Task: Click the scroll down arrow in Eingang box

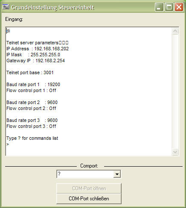Action: [x=175, y=152]
